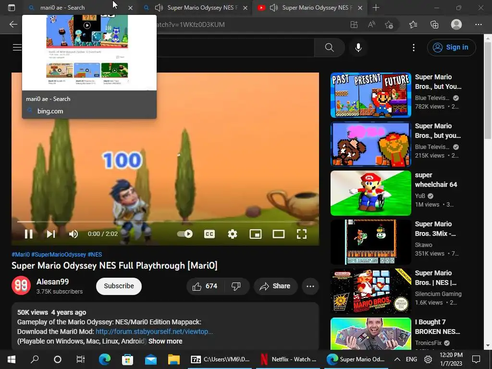Switch to 7-Zip window on taskbar
The height and width of the screenshot is (369, 492).
(x=220, y=359)
